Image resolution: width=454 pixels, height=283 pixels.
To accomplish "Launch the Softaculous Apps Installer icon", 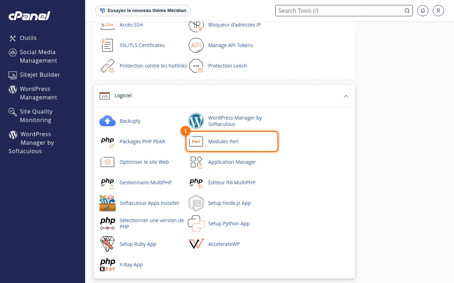I will pyautogui.click(x=107, y=203).
